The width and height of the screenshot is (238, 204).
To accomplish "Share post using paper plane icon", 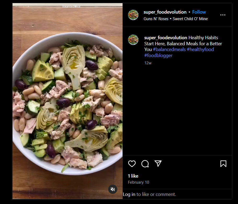I will pos(158,164).
